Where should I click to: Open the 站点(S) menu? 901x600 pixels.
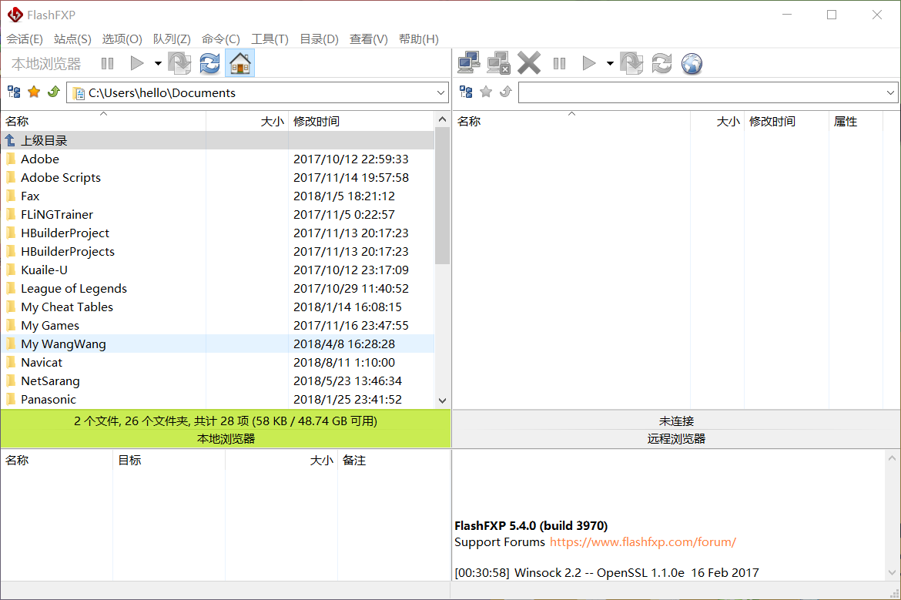pos(72,39)
